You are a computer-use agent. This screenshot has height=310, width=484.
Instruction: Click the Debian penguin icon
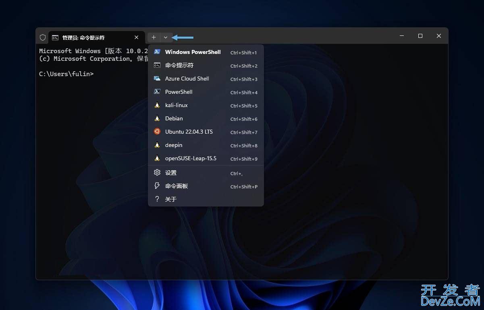click(x=157, y=118)
